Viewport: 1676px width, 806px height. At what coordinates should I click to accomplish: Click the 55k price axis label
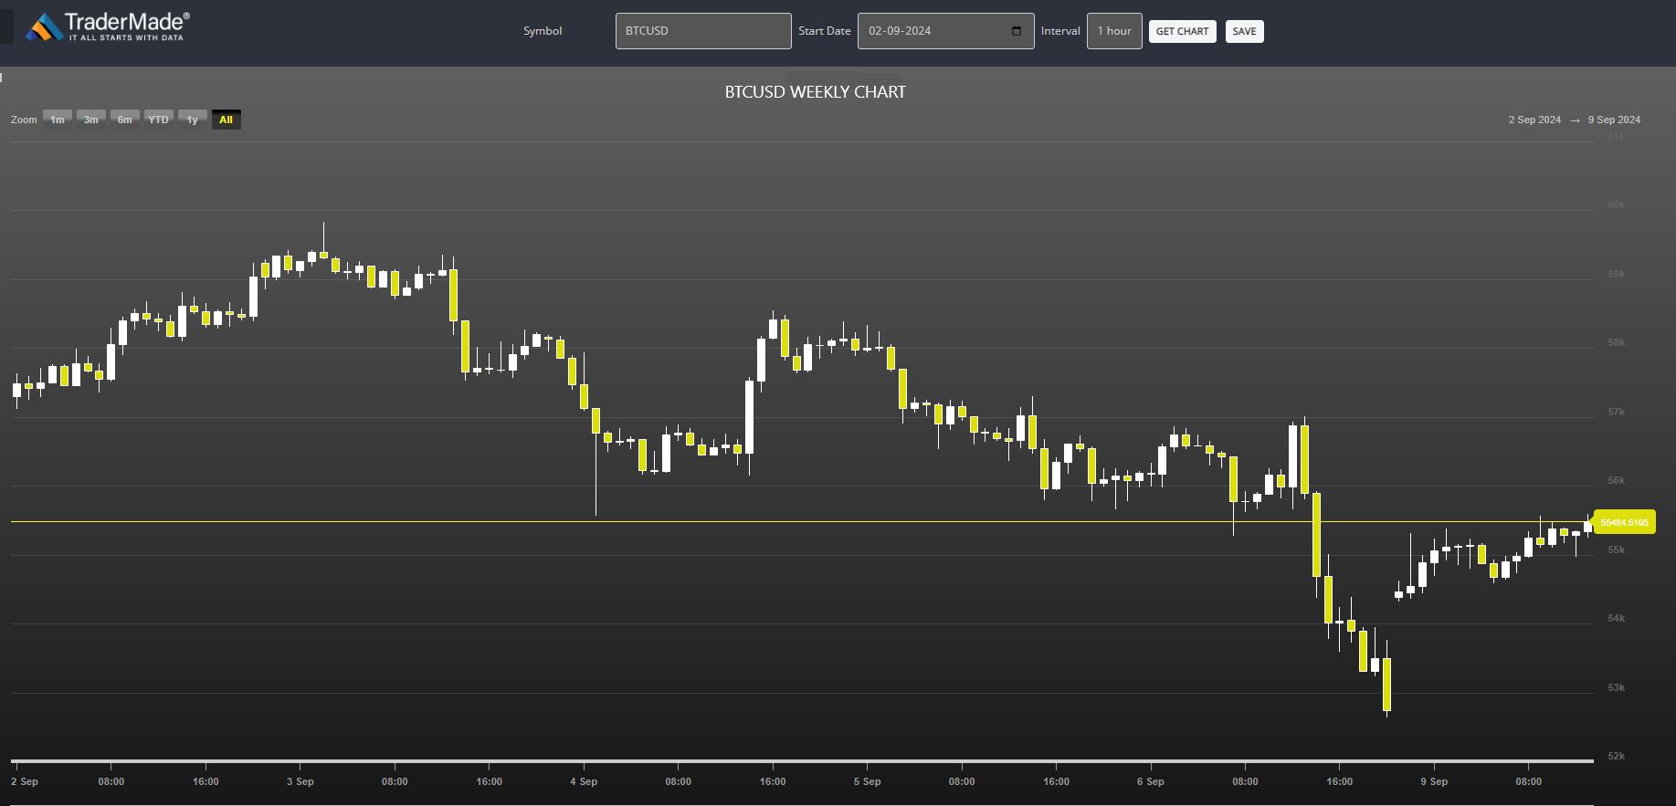click(x=1616, y=550)
